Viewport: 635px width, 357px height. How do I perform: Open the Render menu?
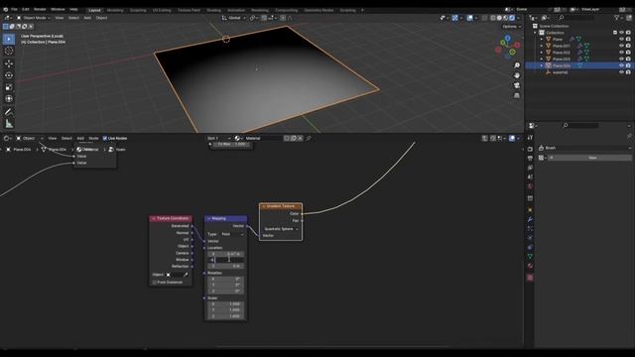40,9
